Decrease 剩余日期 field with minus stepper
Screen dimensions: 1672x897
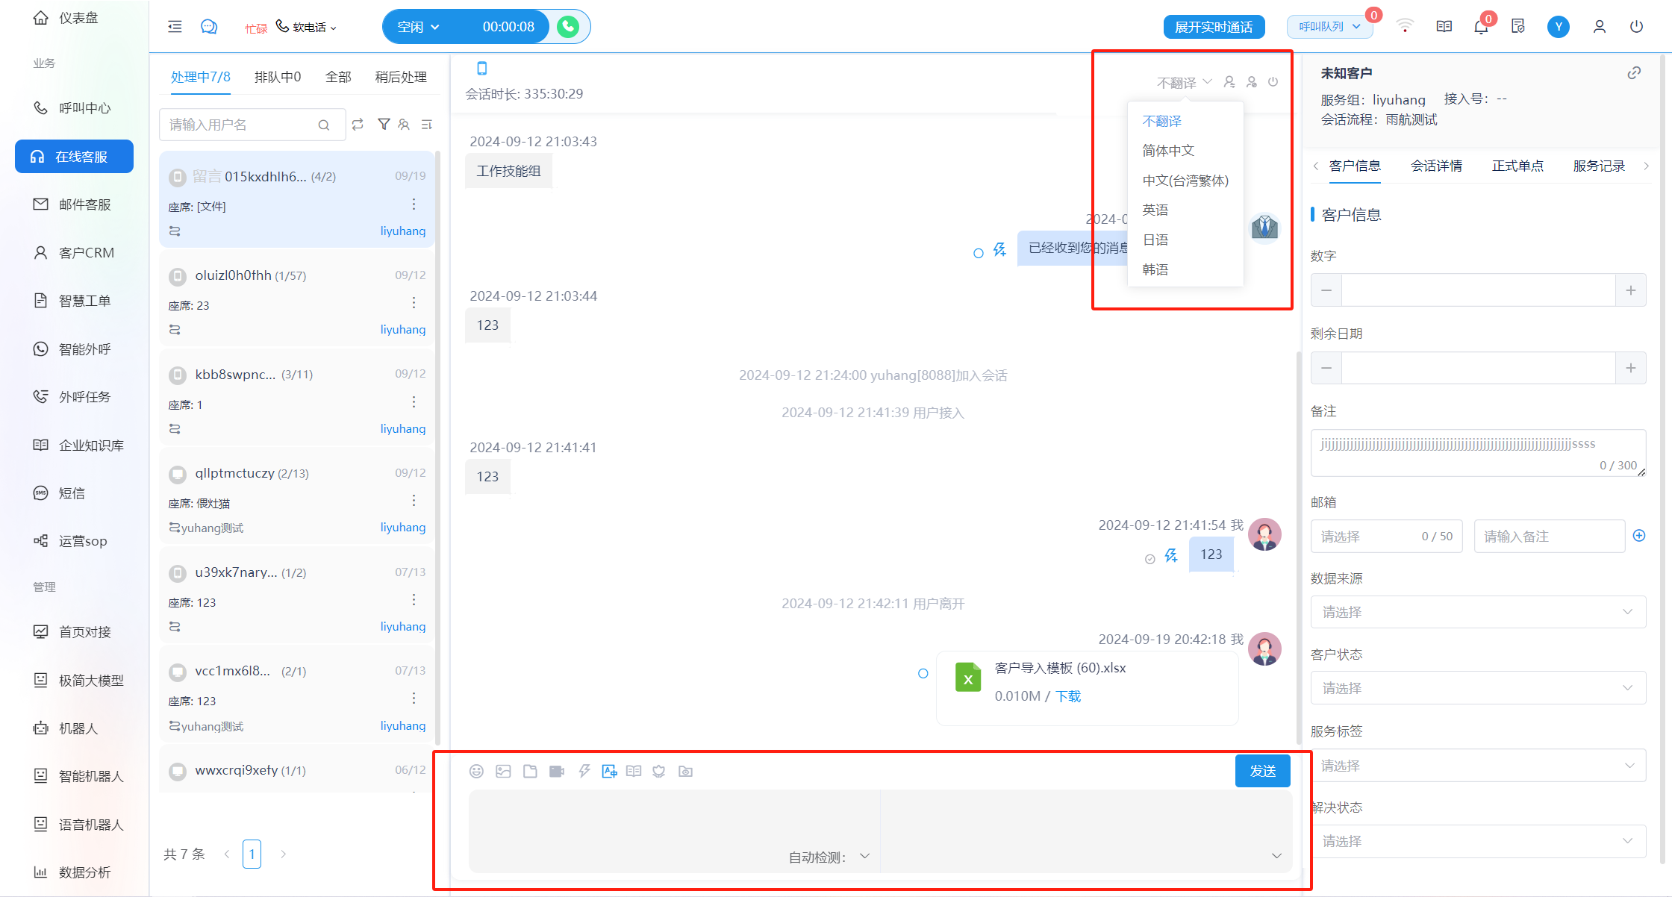(x=1326, y=368)
